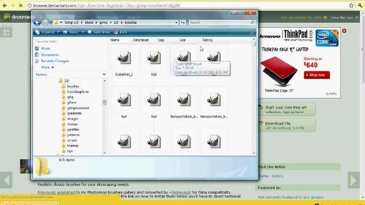Go to previous deviation arrow
Viewport: 365px width, 205px height.
pyautogui.click(x=6, y=180)
